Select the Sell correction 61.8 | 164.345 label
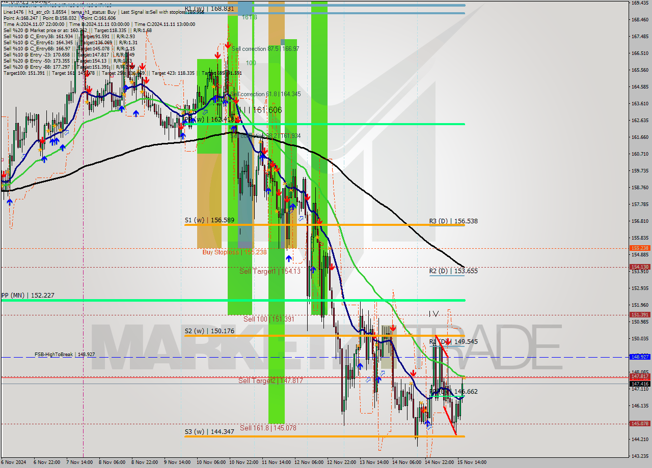Viewport: 652px width, 468px height. tap(265, 94)
